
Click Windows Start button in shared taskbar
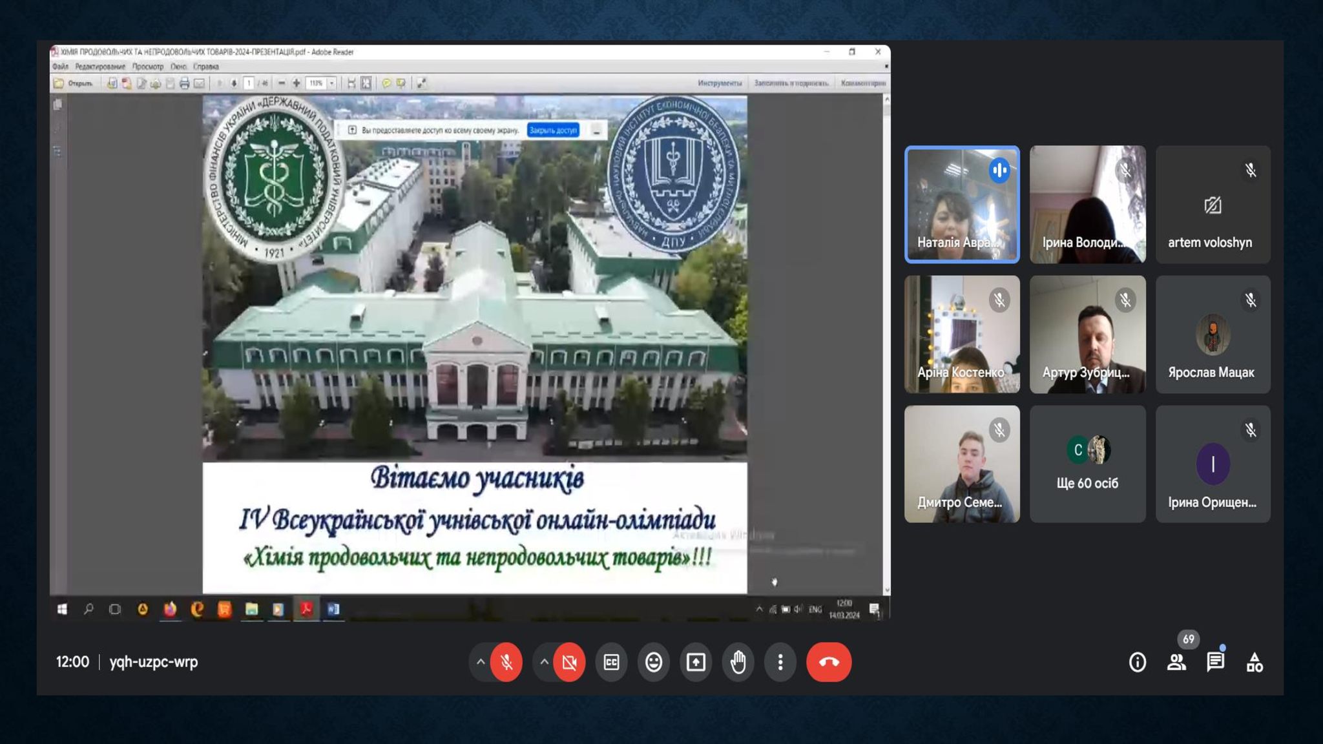click(62, 609)
